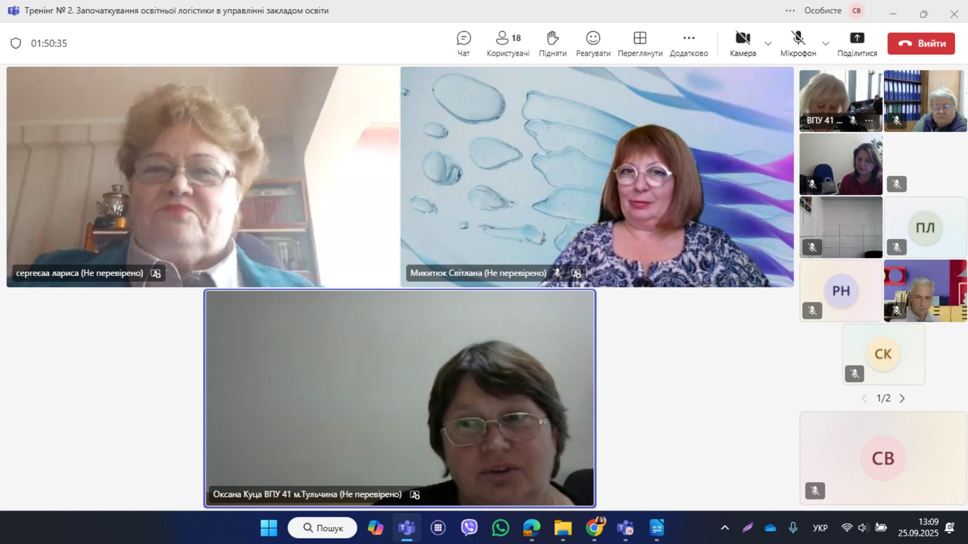Show the Користувачі participants list
The height and width of the screenshot is (544, 968).
click(x=508, y=43)
